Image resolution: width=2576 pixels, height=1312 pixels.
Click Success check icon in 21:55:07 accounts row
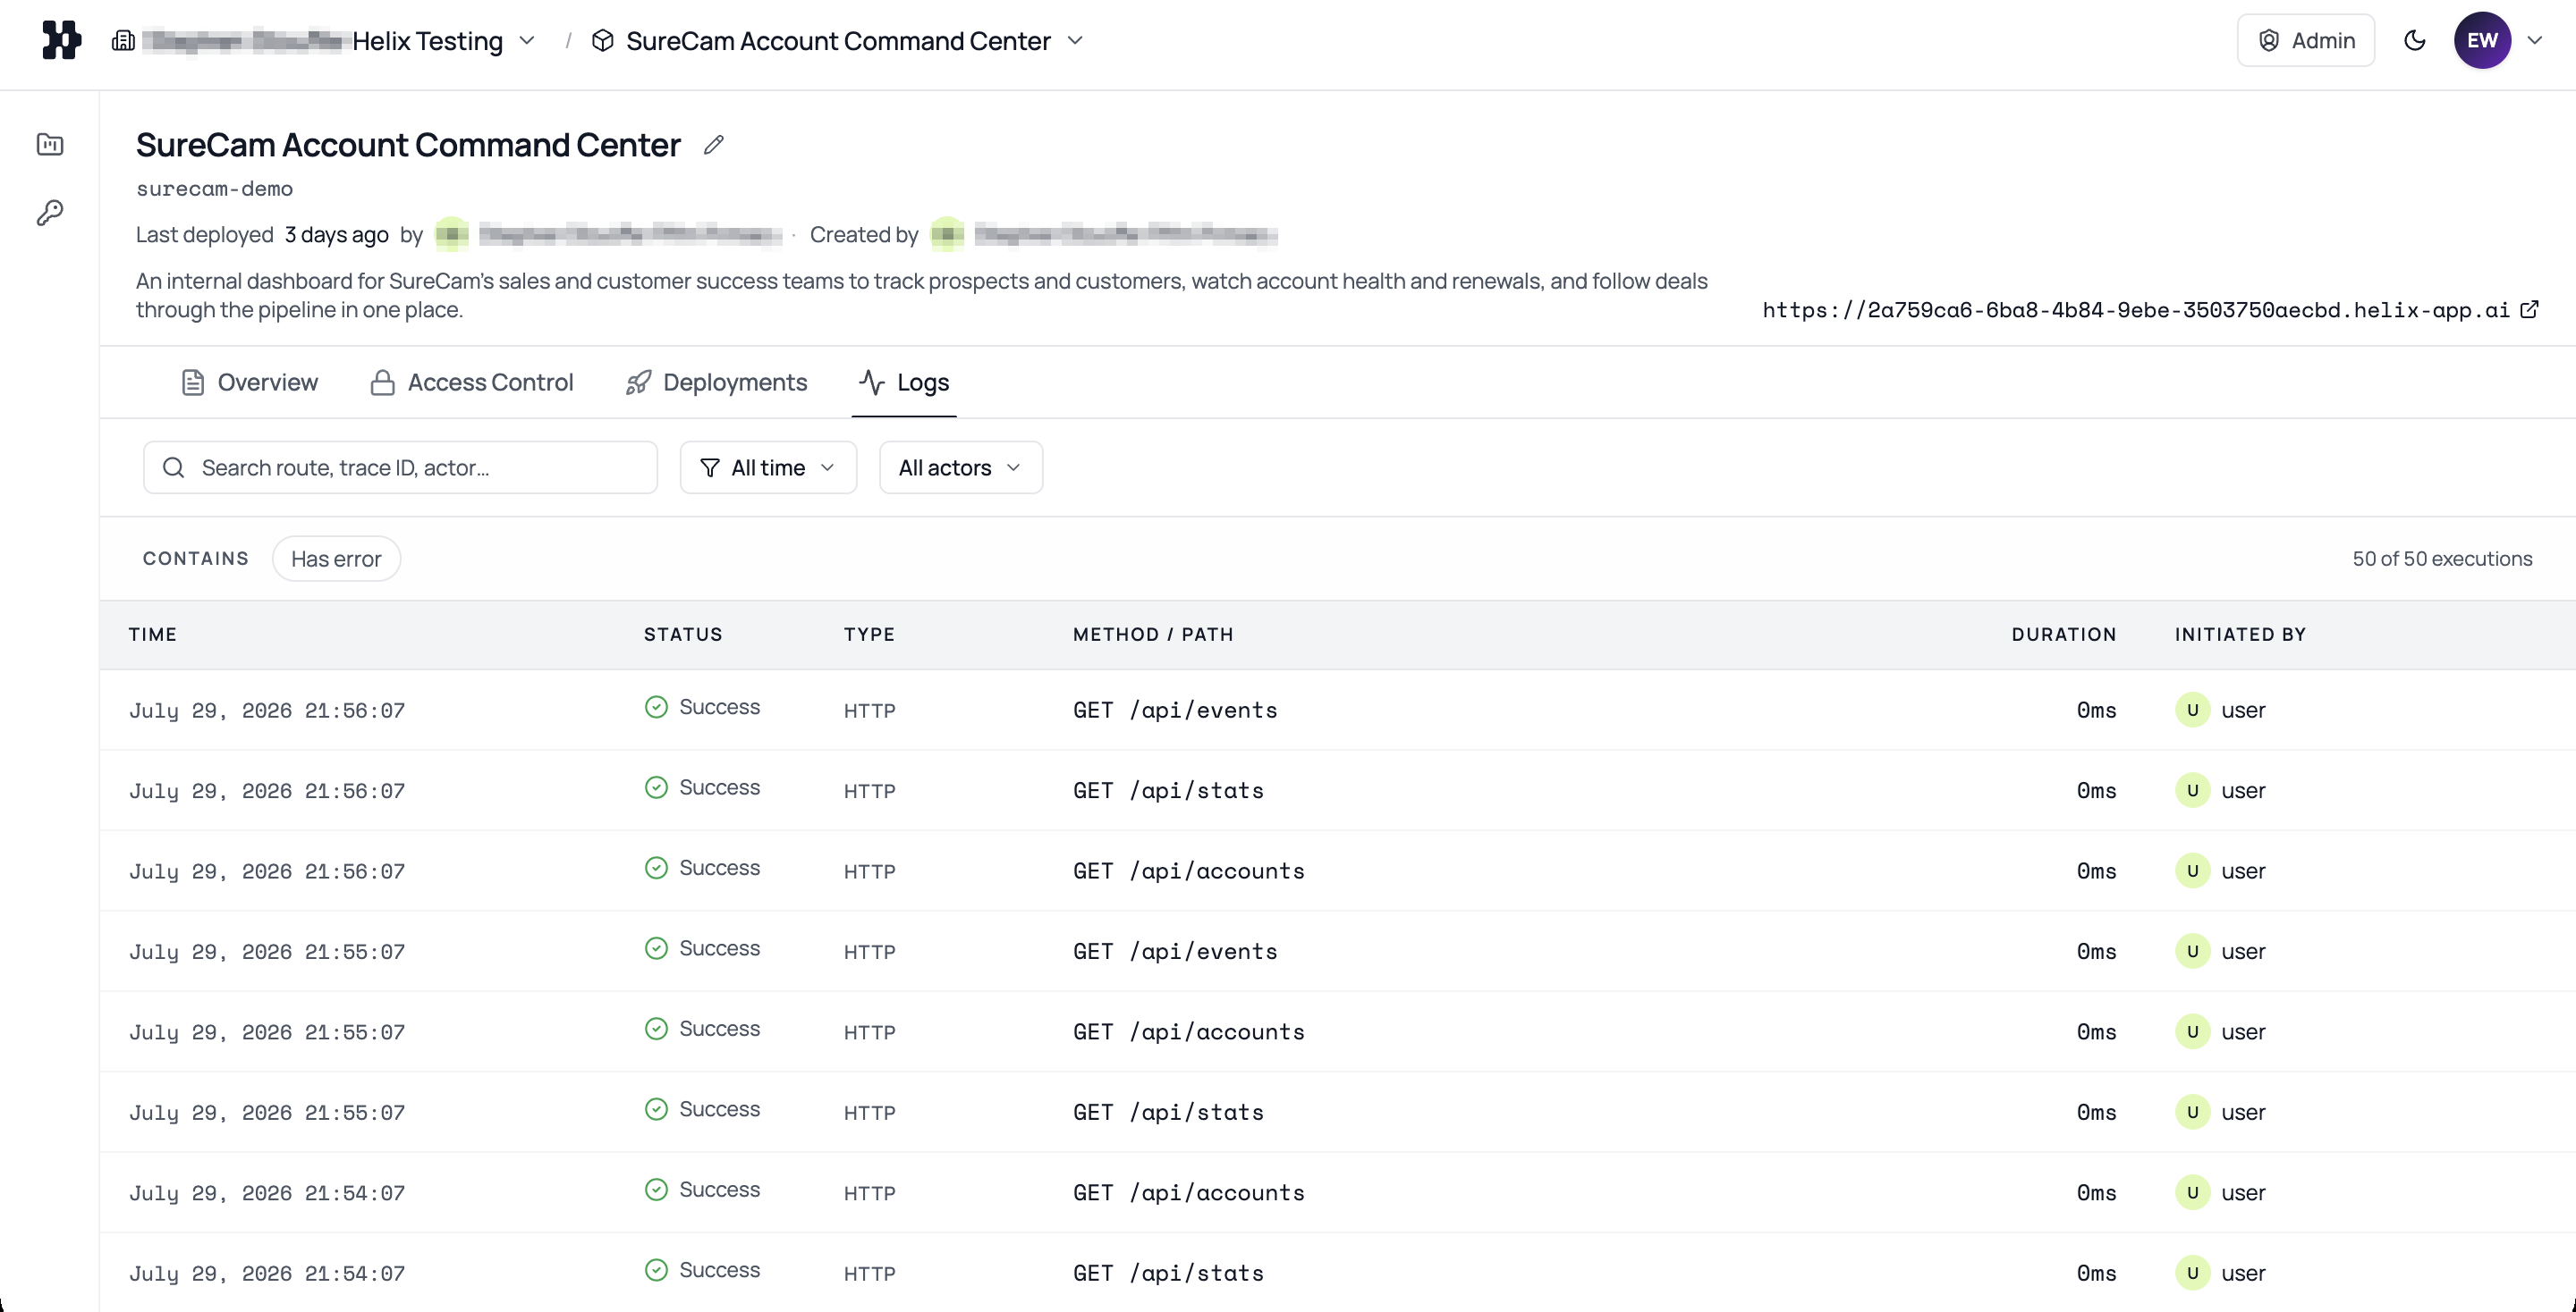coord(656,1030)
